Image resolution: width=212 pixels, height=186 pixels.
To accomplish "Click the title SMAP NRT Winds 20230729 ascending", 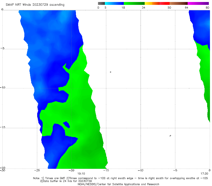I will [x=35, y=5].
